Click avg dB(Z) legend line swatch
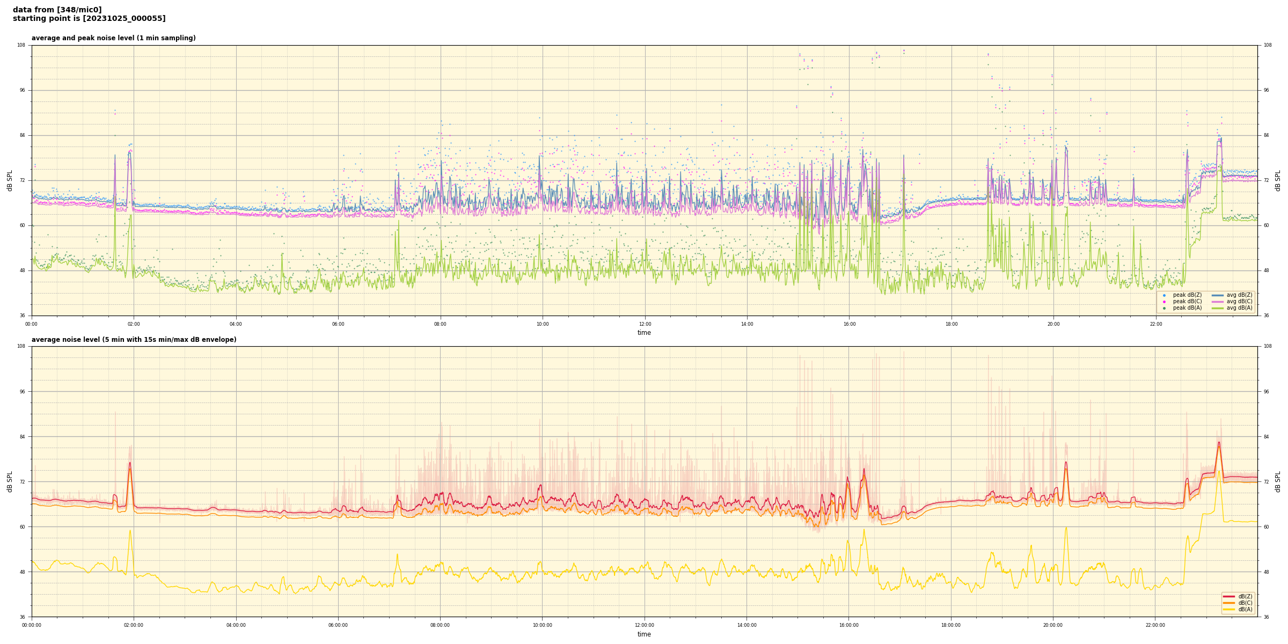 [x=1217, y=295]
